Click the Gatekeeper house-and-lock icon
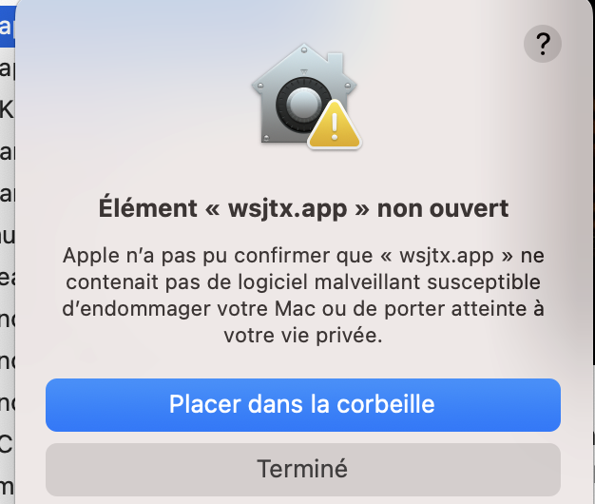This screenshot has width=595, height=504. point(306,96)
